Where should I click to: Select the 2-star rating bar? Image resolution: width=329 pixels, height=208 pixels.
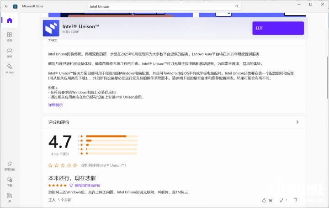tap(111, 149)
